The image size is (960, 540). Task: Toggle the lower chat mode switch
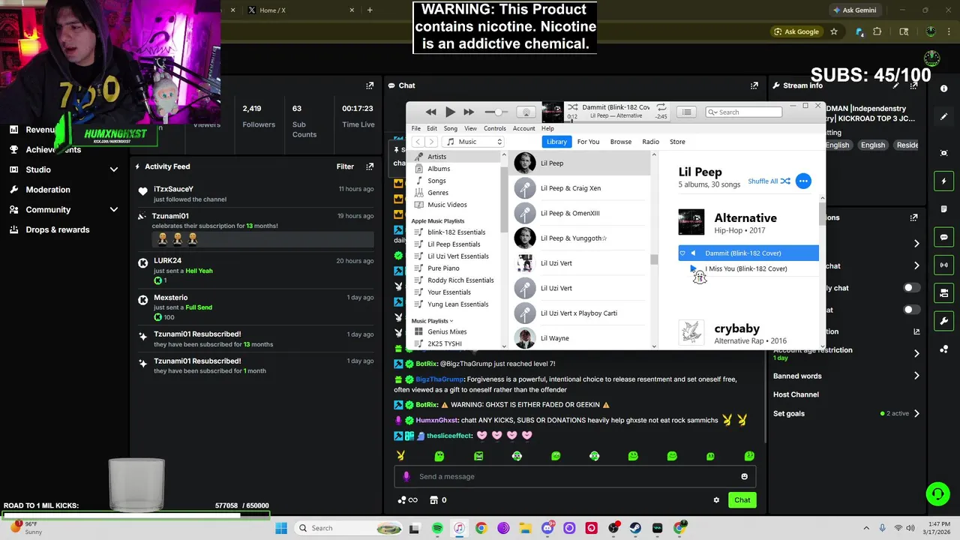(x=912, y=310)
